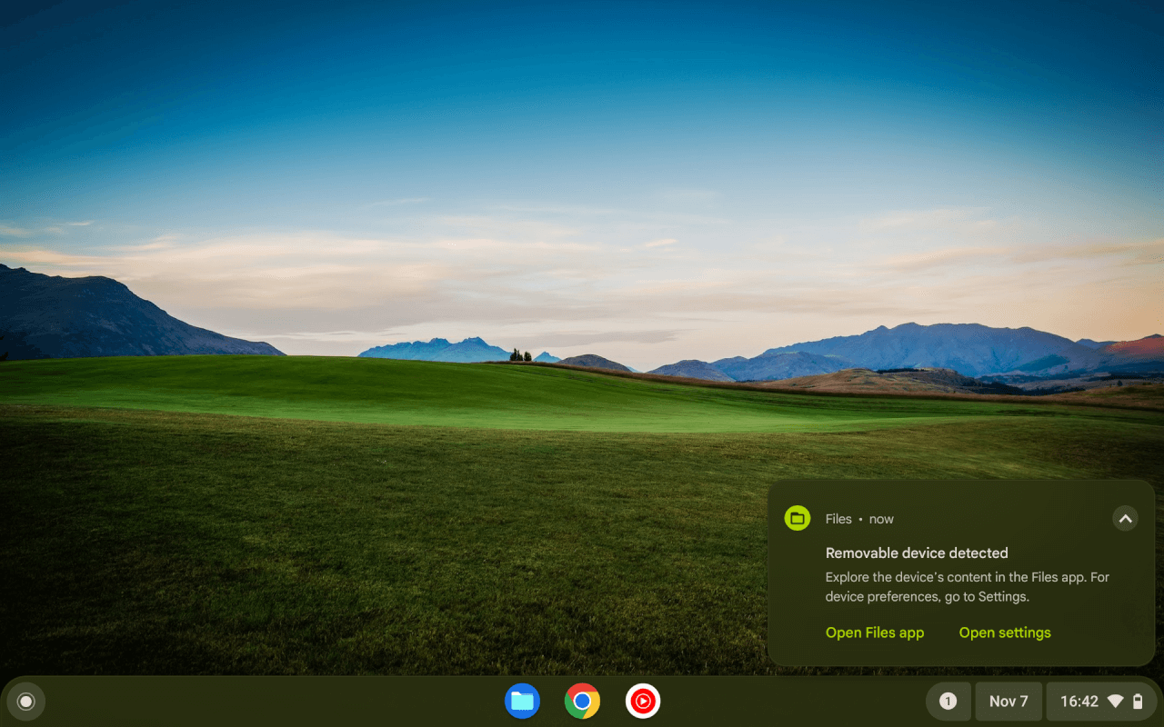Screen dimensions: 1164x727
Task: Click the 'Files' notification source label
Action: (x=838, y=519)
